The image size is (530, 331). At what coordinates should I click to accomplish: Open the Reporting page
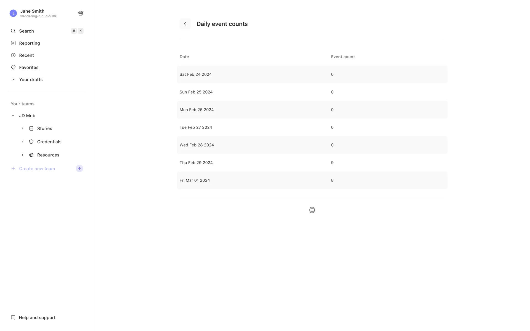pyautogui.click(x=29, y=43)
